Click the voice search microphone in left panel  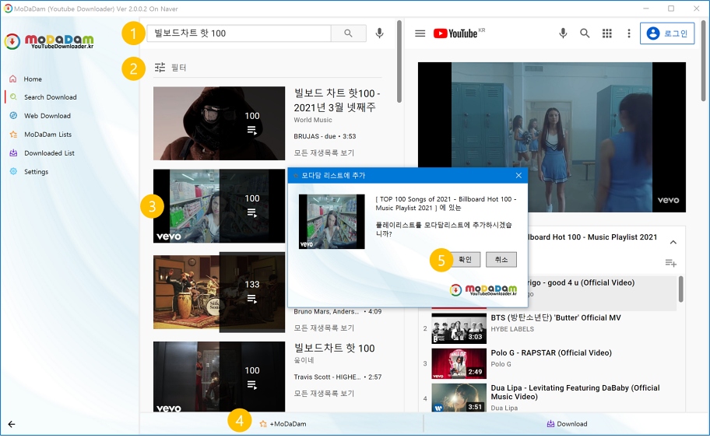tap(379, 33)
